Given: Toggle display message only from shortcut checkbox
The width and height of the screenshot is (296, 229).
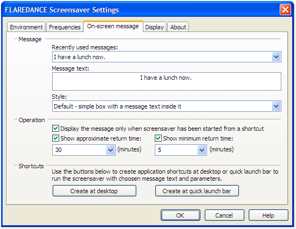Looking at the screenshot, I should pyautogui.click(x=55, y=129).
